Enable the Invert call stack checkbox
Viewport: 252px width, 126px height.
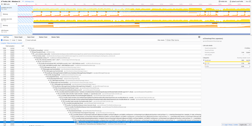coord(26,40)
